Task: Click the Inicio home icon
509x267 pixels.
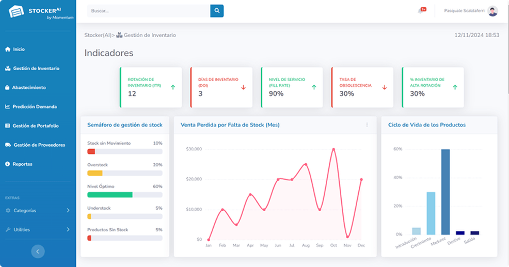Action: (x=7, y=50)
